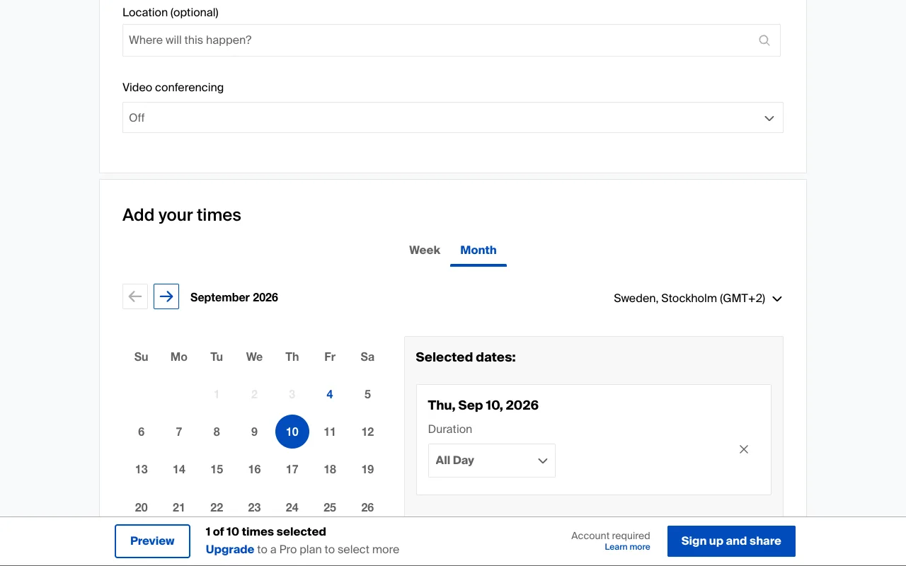This screenshot has height=566, width=906.
Task: Open the Upgrade link
Action: click(x=230, y=550)
